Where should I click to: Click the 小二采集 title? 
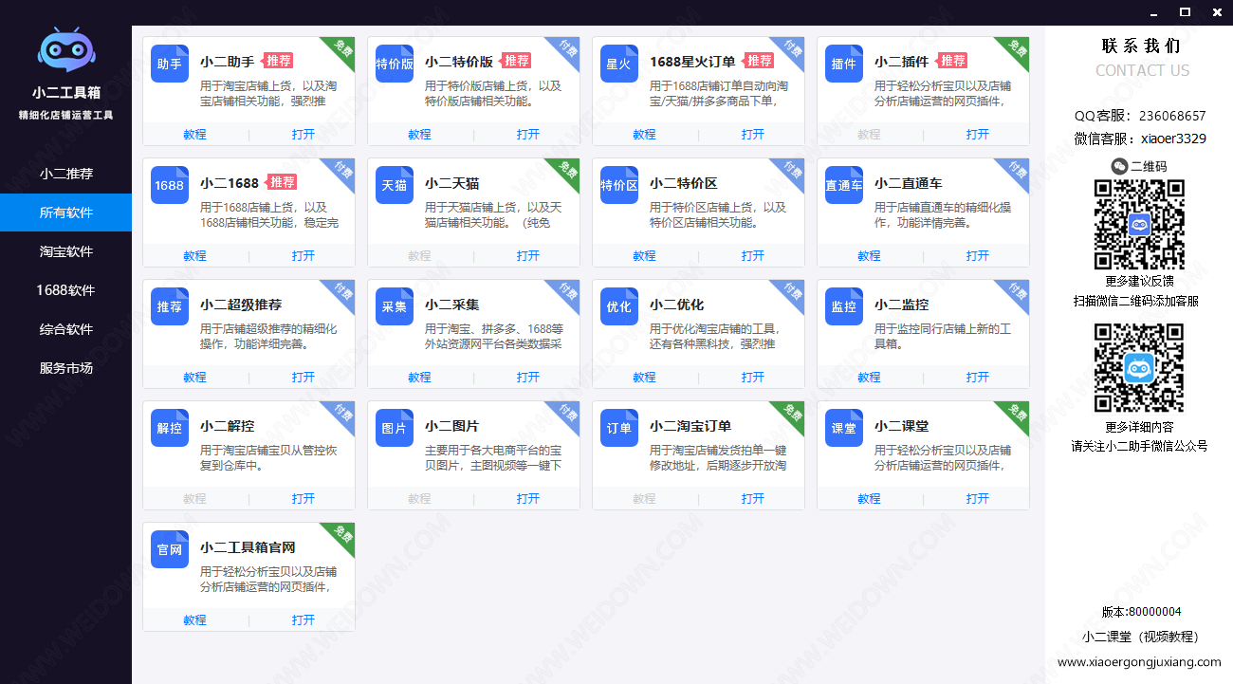[x=452, y=305]
